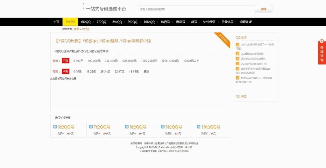Filter level by 16-25级
Viewport: 326px width, 168px height.
[91, 72]
